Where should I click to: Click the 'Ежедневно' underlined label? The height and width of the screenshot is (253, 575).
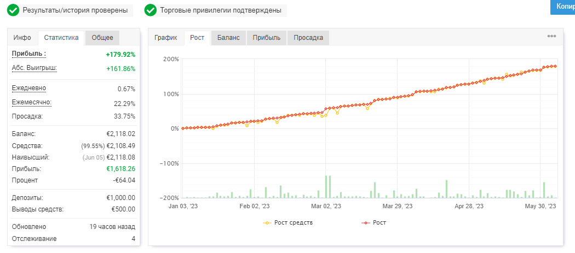[29, 88]
